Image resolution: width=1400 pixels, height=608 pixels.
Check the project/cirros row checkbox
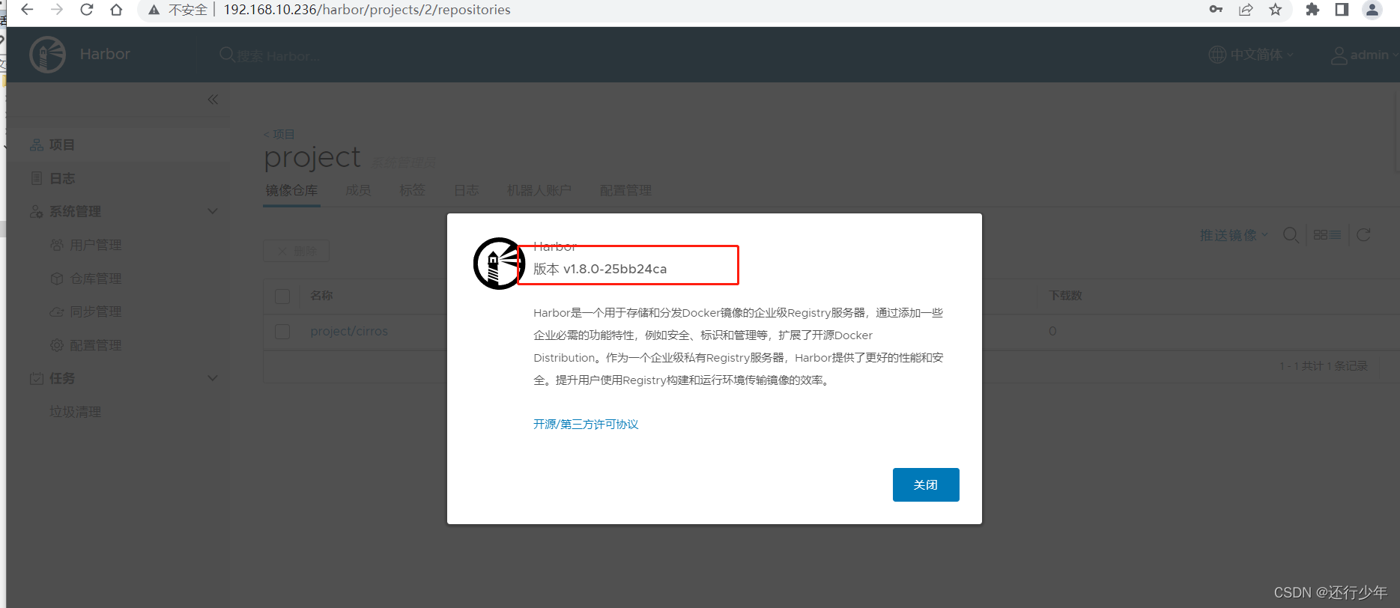(x=282, y=332)
